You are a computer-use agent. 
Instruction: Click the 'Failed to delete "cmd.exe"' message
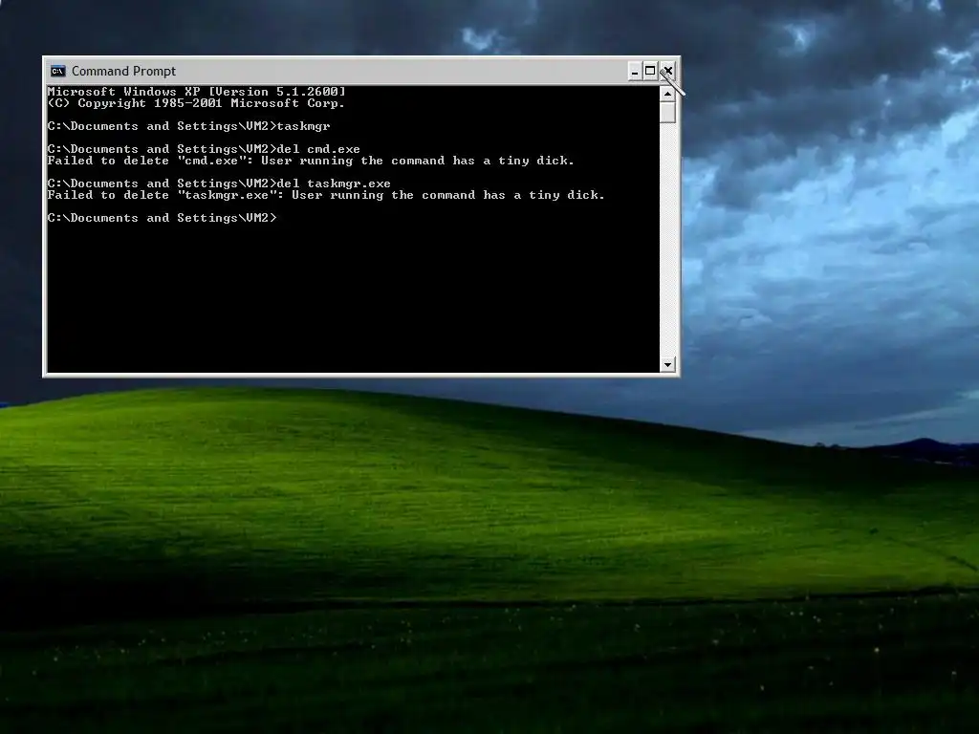311,161
